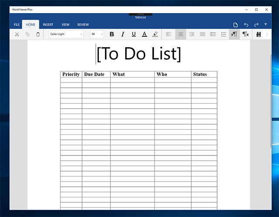Toggle italic formatting
Screen dimensions: 279x217
coord(122,34)
